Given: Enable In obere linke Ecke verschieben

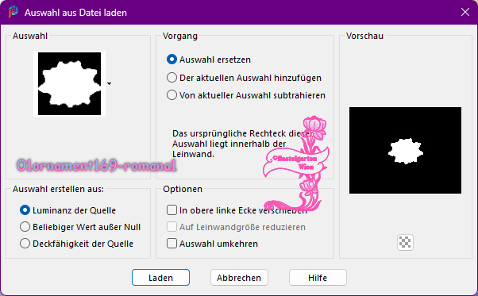Looking at the screenshot, I should point(172,210).
